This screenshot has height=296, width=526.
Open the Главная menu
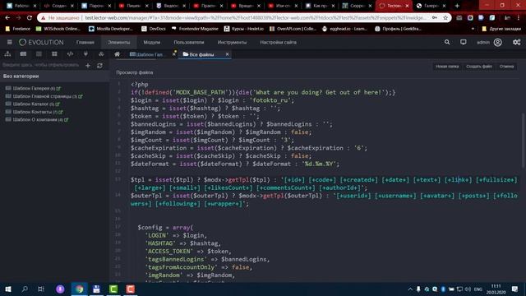click(85, 42)
